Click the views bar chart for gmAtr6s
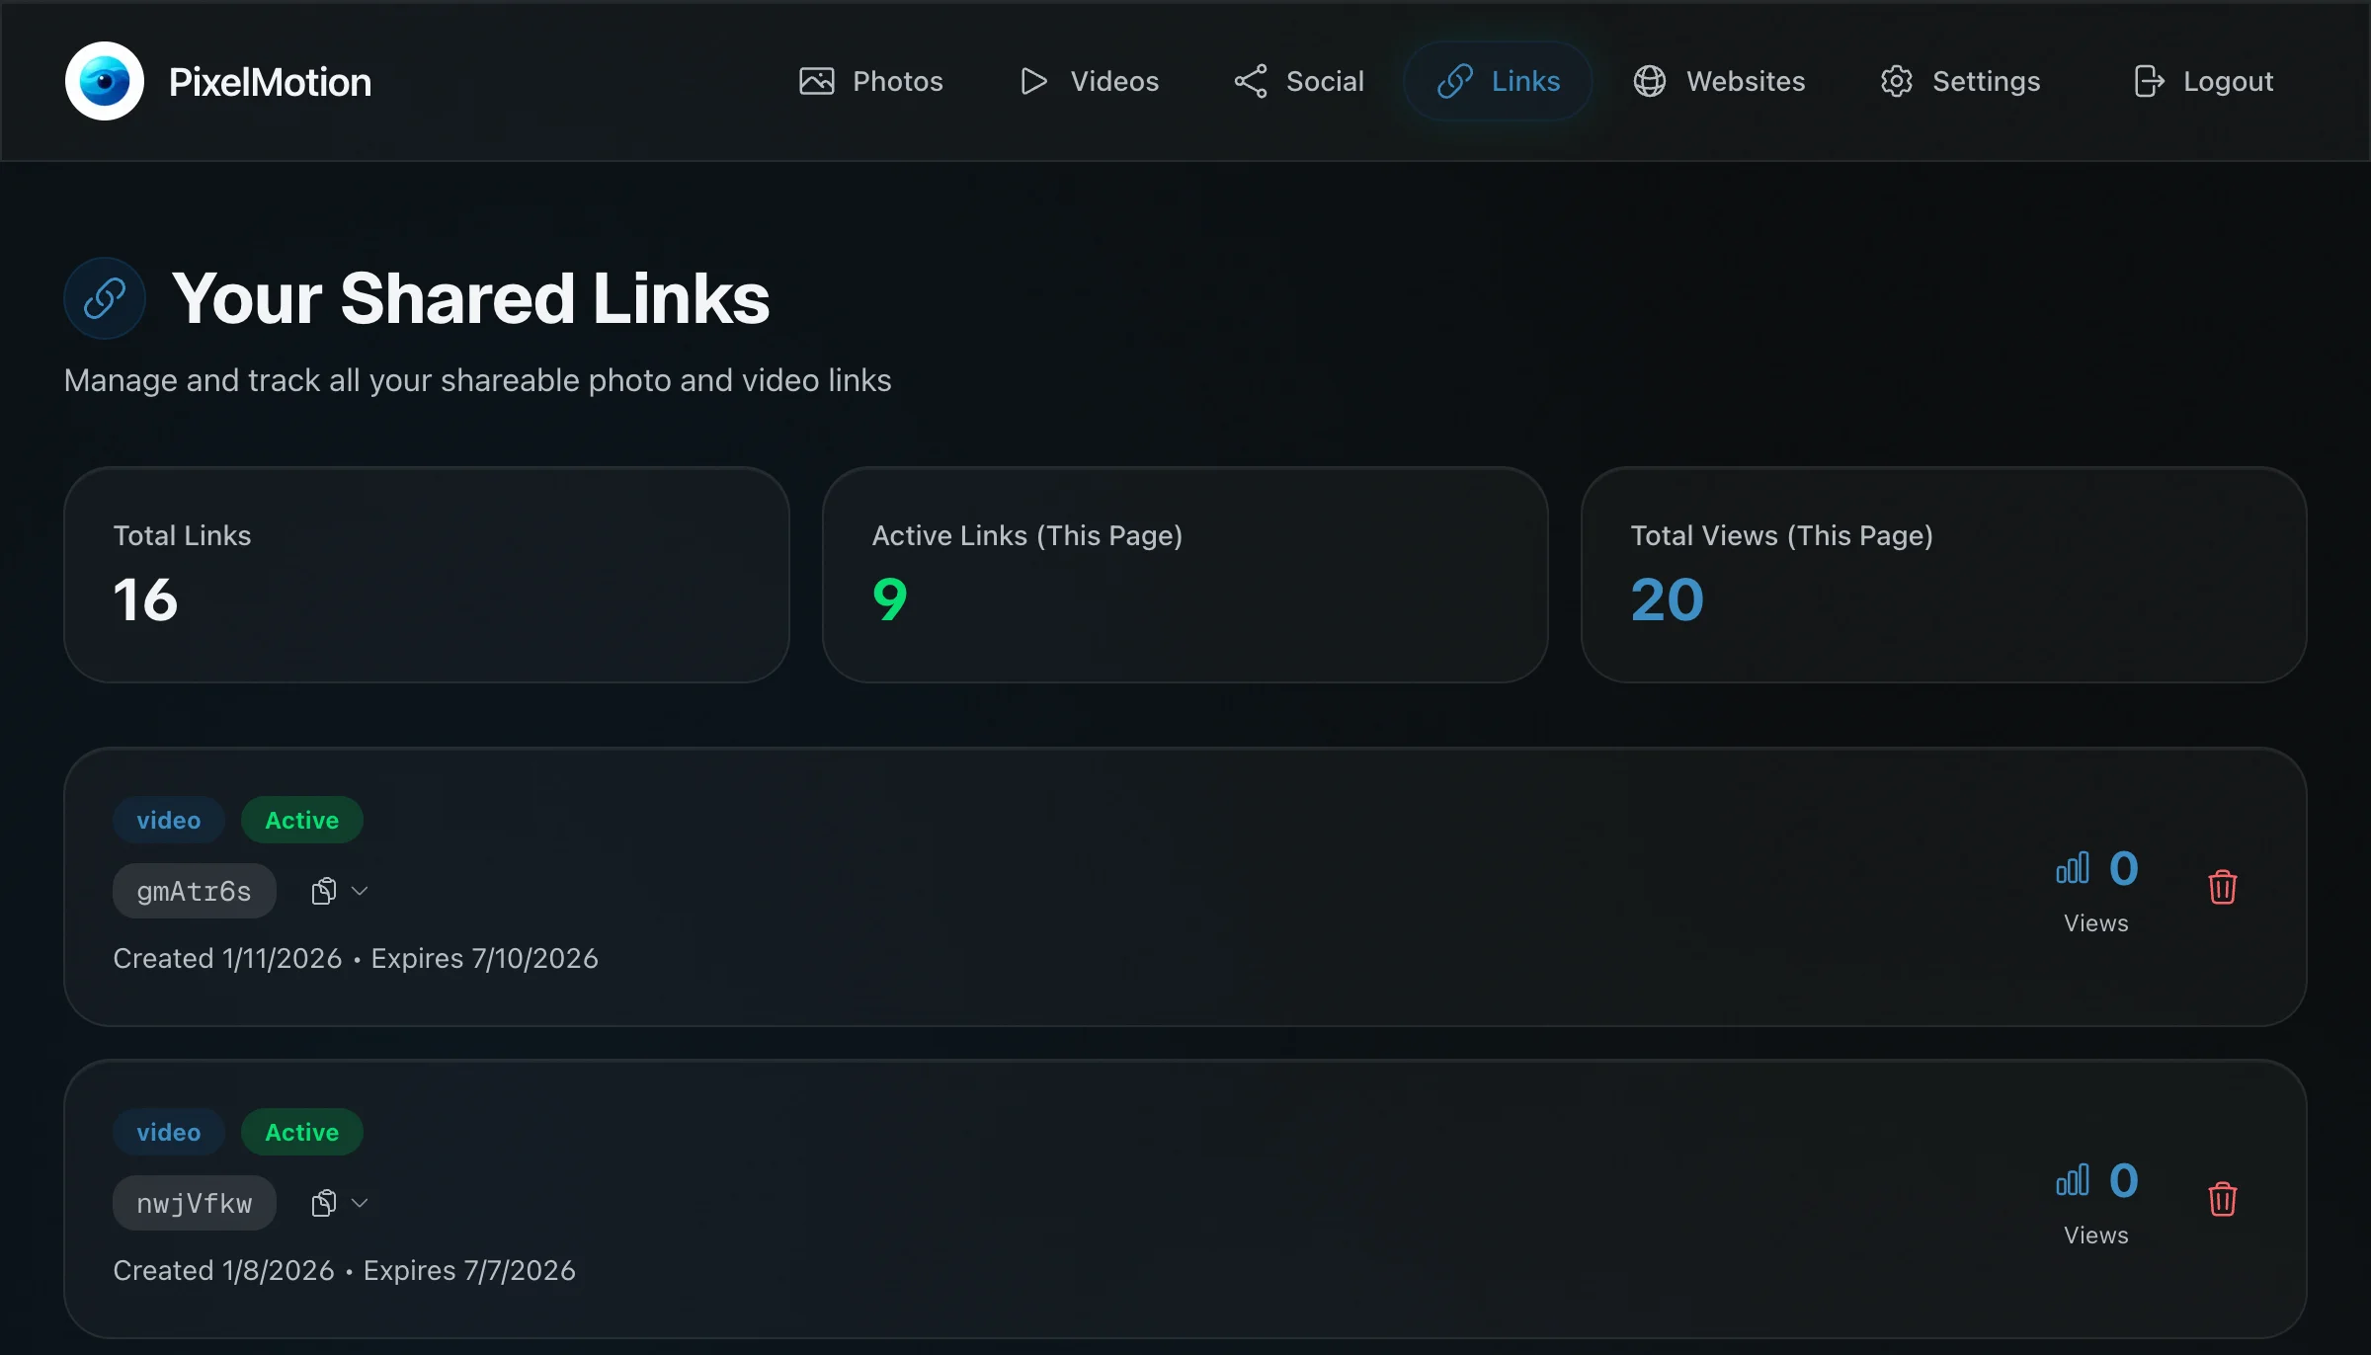 coord(2073,867)
